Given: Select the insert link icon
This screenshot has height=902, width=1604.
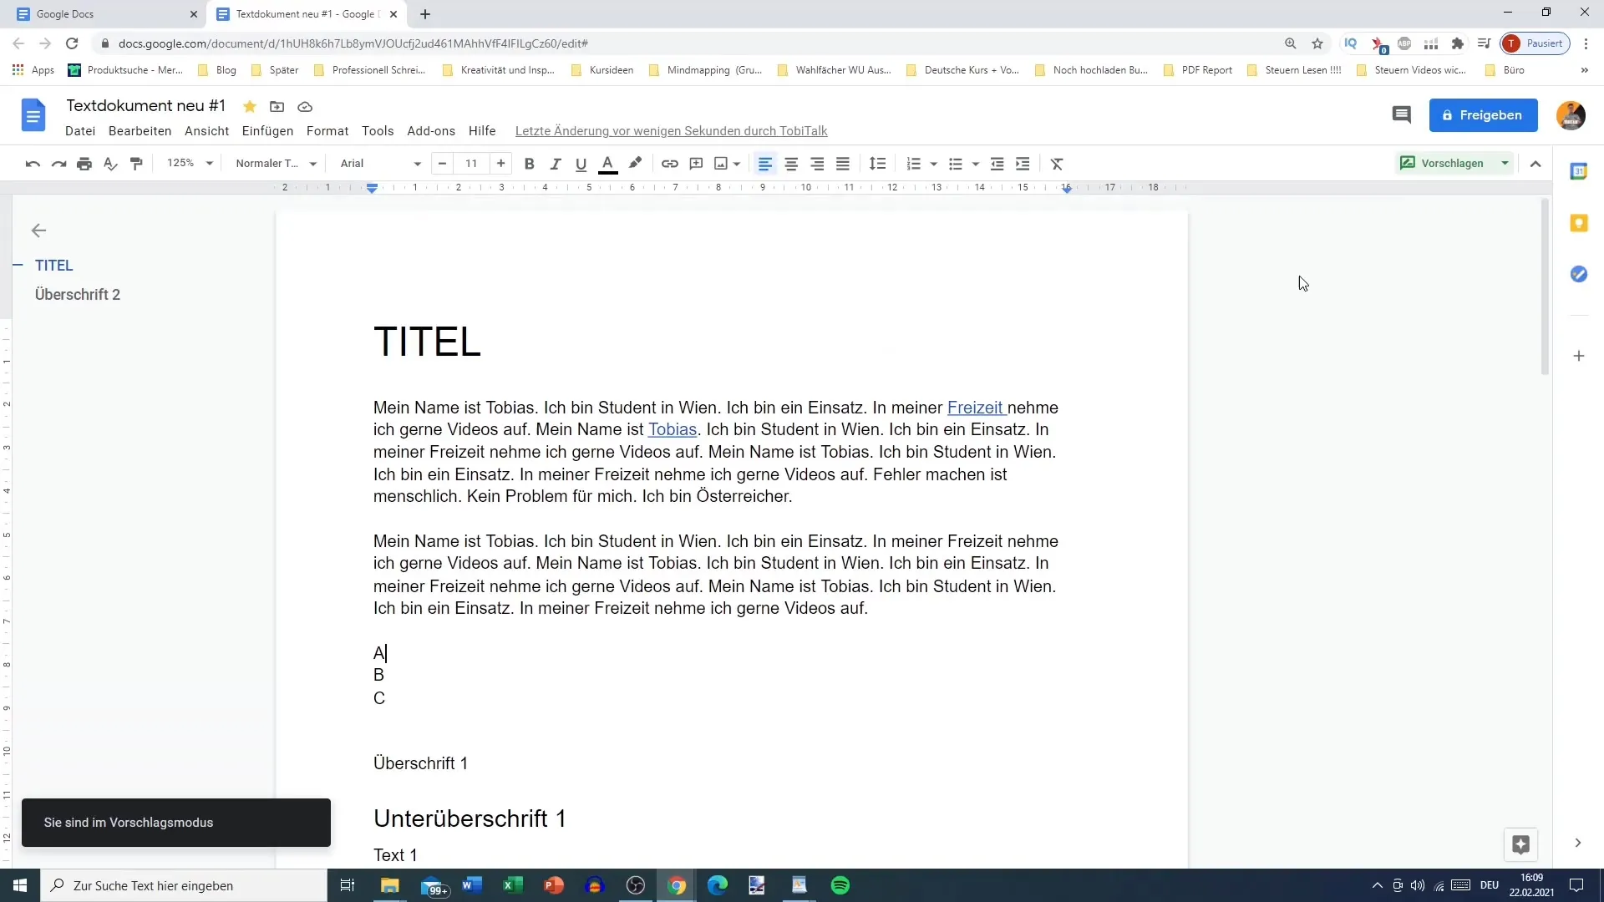Looking at the screenshot, I should point(670,163).
